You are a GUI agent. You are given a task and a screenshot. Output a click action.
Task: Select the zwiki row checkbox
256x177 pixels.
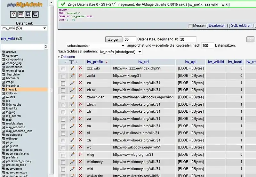pyautogui.click(x=63, y=76)
